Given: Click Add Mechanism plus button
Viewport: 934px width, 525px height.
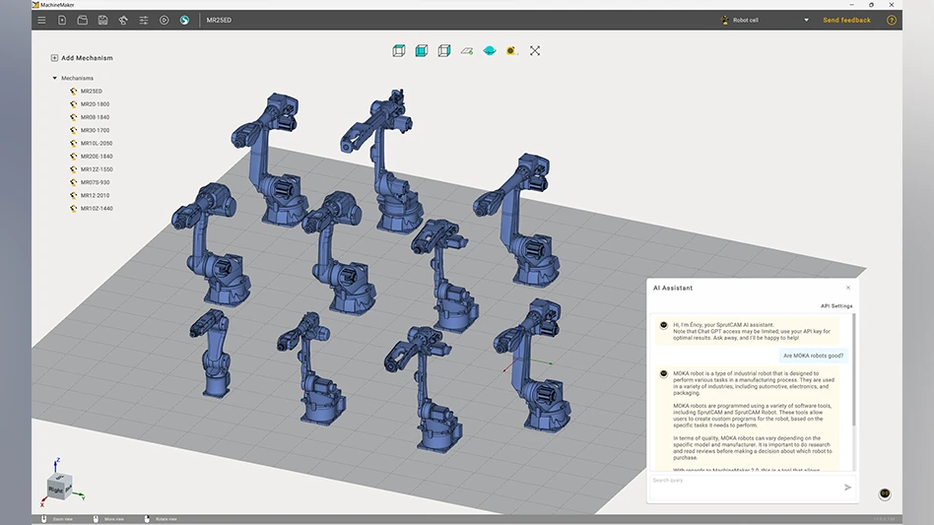Looking at the screenshot, I should (54, 58).
